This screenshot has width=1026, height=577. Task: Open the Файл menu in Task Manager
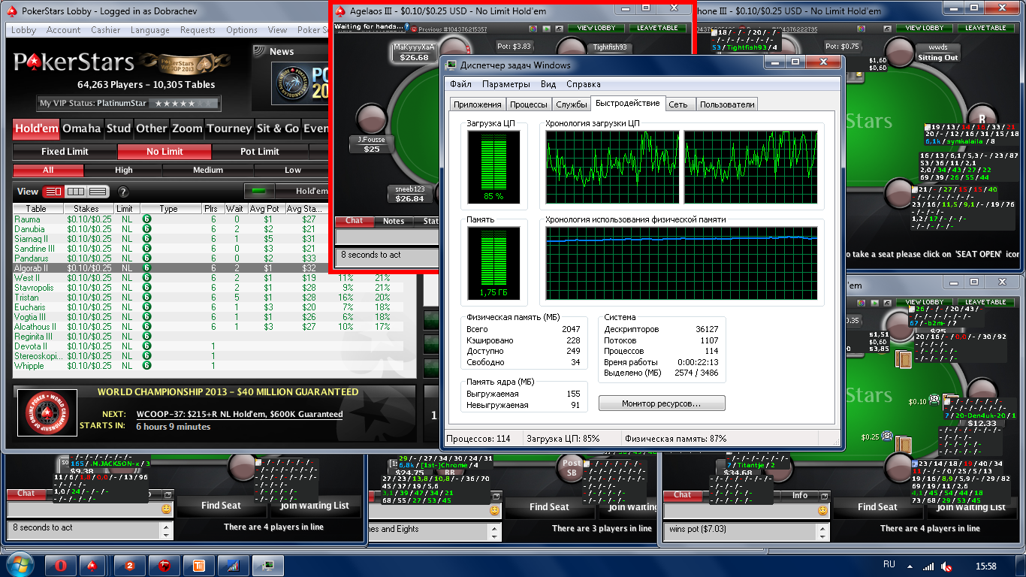pos(461,84)
